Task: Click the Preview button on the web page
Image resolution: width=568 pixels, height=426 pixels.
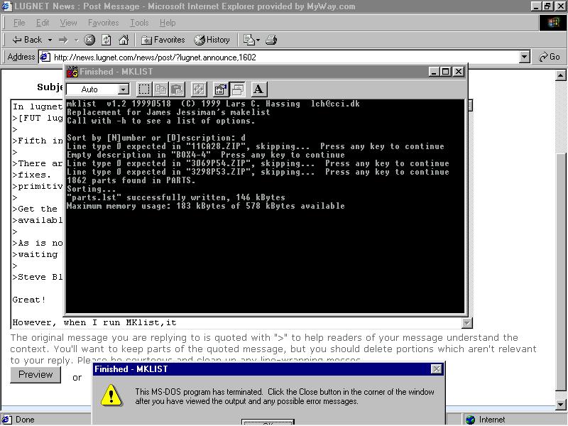Action: (35, 375)
